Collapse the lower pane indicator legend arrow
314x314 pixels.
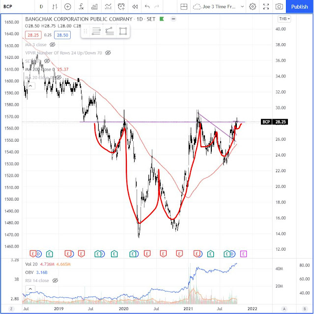[30, 289]
